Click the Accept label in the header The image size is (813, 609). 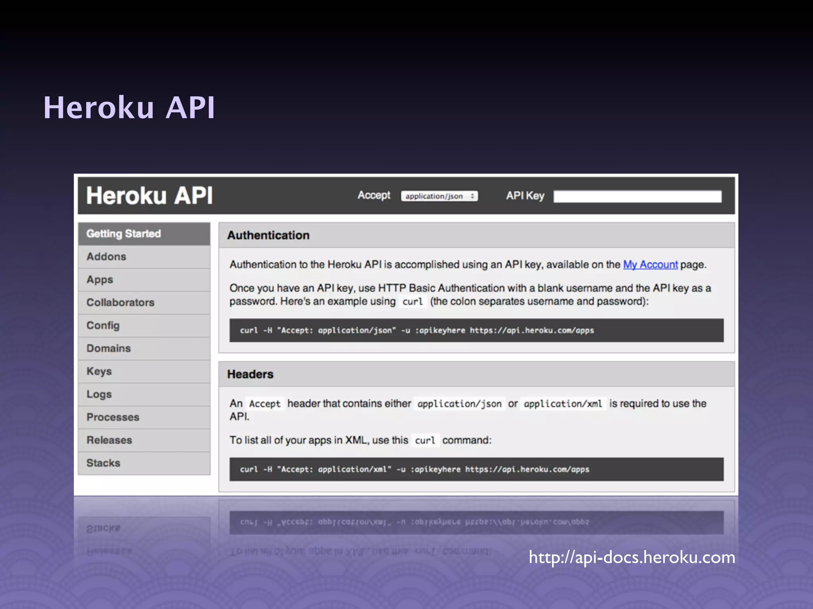pos(374,195)
